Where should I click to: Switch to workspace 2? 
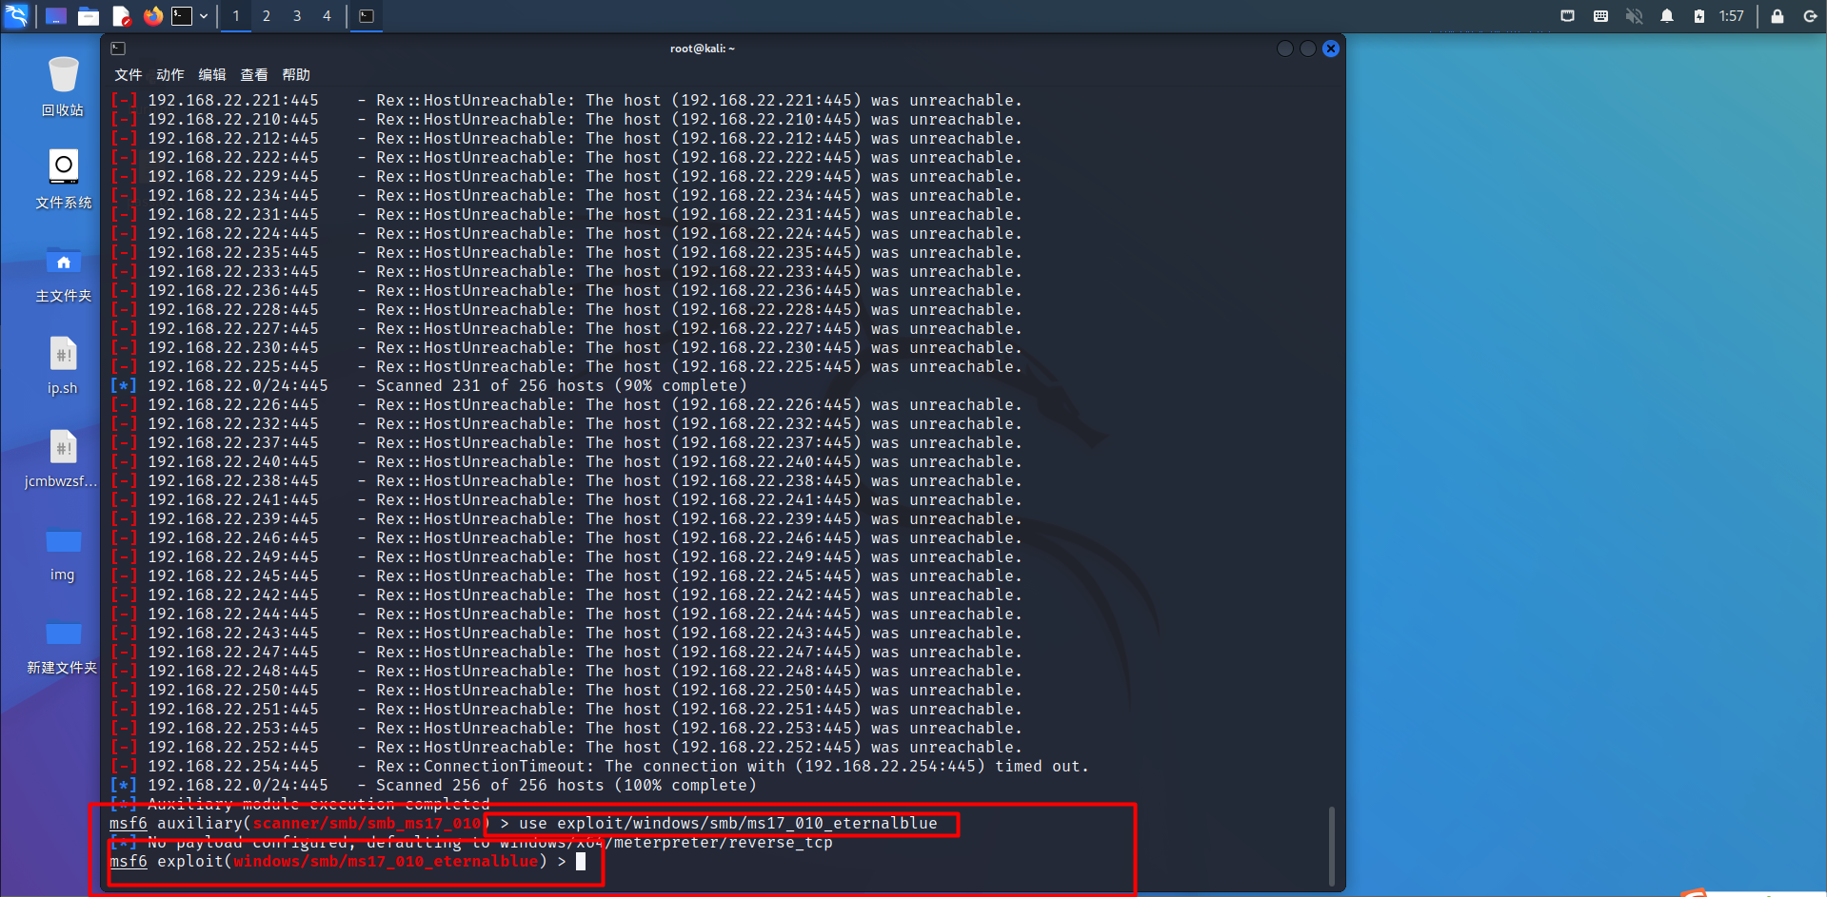click(x=267, y=16)
